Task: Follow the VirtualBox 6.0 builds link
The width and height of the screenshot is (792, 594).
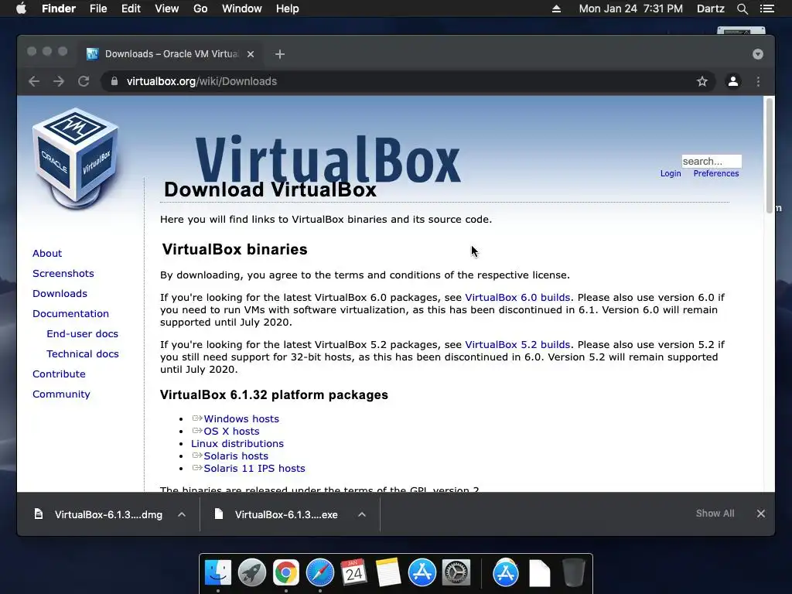Action: point(517,298)
